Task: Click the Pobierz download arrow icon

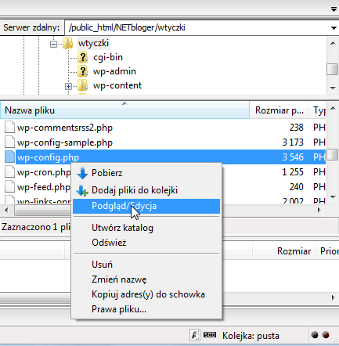Action: click(82, 173)
